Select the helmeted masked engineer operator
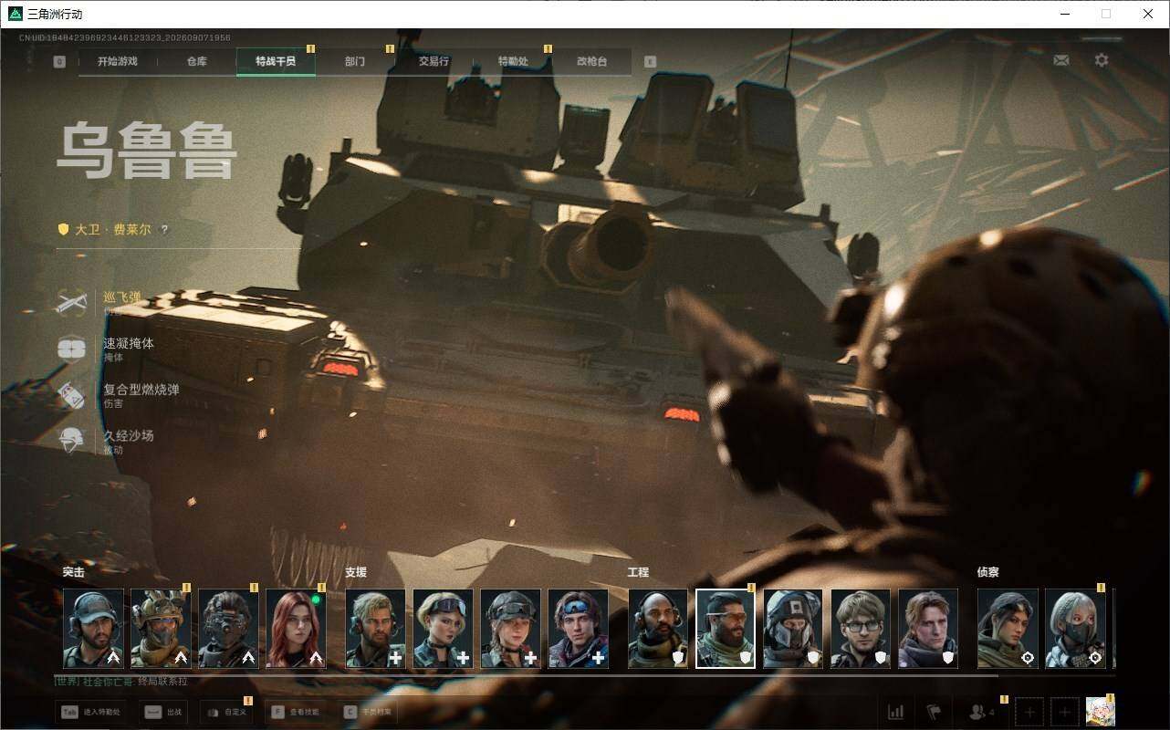This screenshot has height=730, width=1170. coord(793,629)
